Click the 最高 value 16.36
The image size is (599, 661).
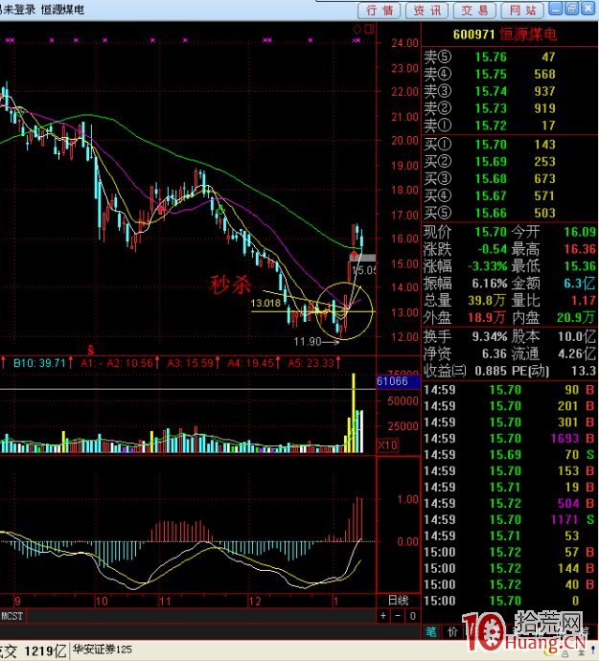[580, 249]
